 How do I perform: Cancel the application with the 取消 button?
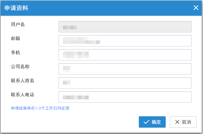(x=183, y=122)
